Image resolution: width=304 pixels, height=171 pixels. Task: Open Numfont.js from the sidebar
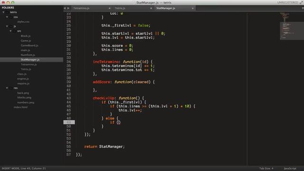pos(28,55)
